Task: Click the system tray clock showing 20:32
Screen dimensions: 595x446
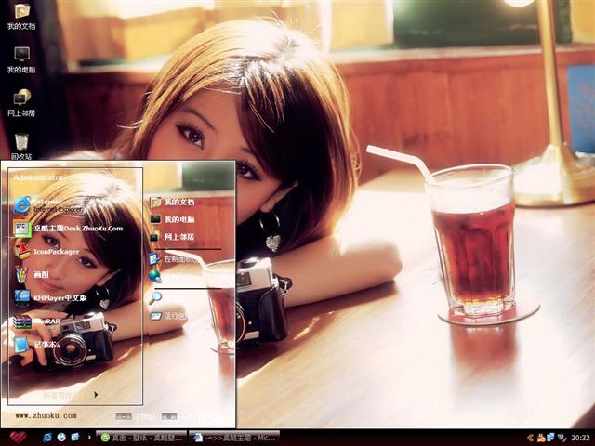Action: pos(579,437)
